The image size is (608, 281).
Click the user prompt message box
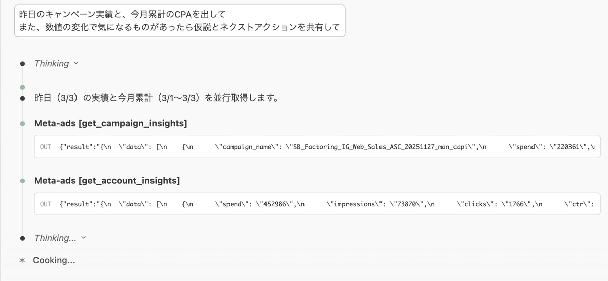179,21
